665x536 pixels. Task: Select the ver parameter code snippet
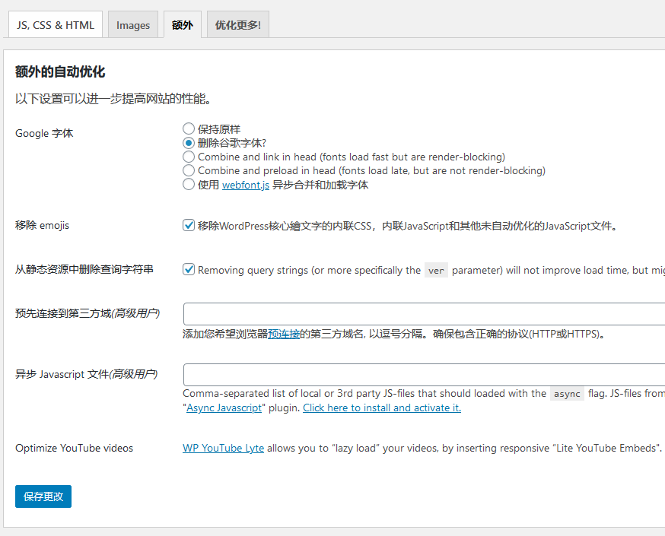(x=435, y=268)
